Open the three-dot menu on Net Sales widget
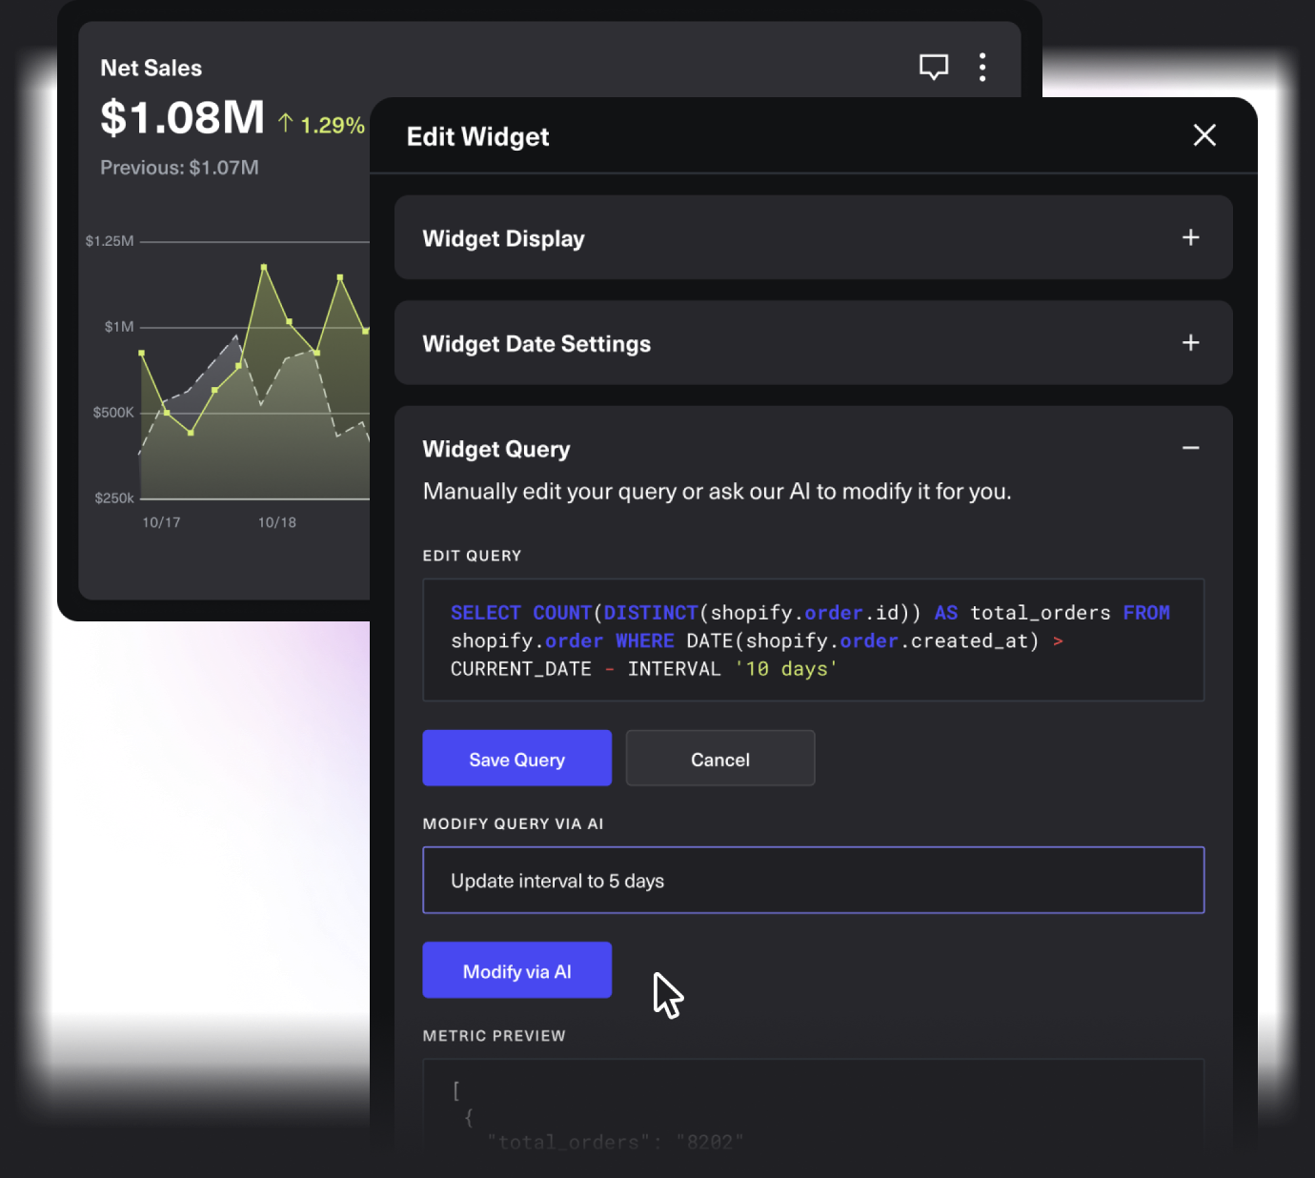This screenshot has height=1178, width=1315. (982, 67)
